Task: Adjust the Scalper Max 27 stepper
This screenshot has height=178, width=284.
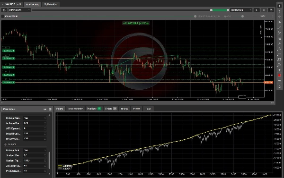Action: point(45,155)
